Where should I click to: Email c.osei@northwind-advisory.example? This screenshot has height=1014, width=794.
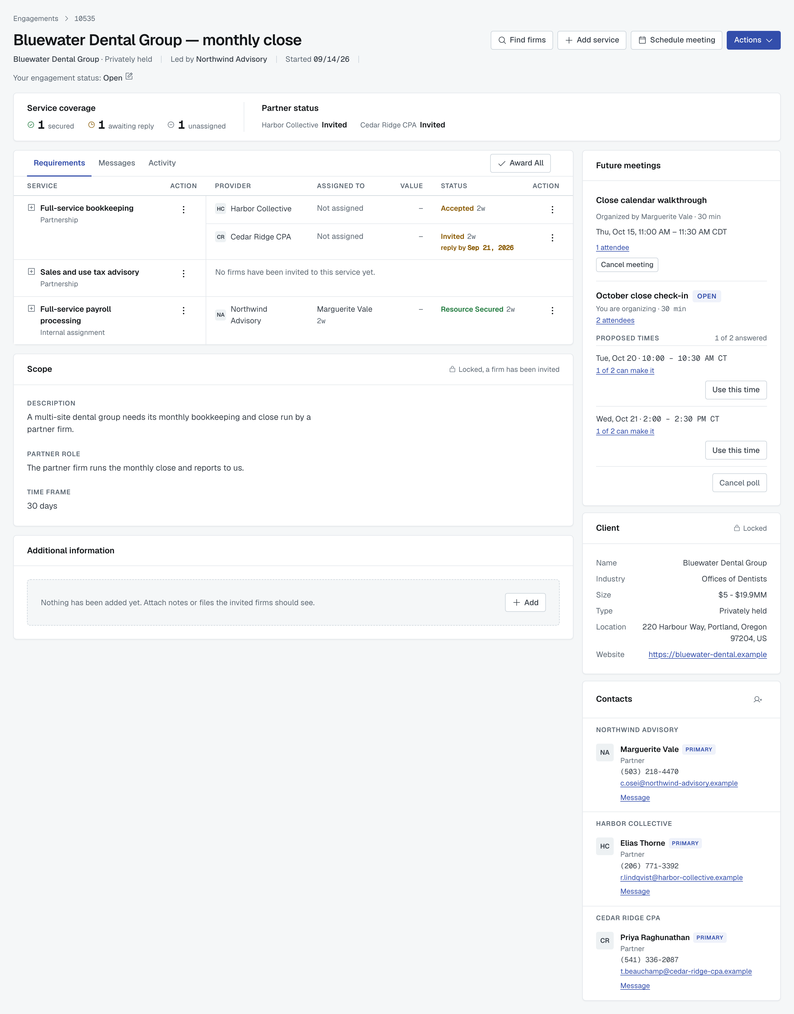tap(679, 783)
